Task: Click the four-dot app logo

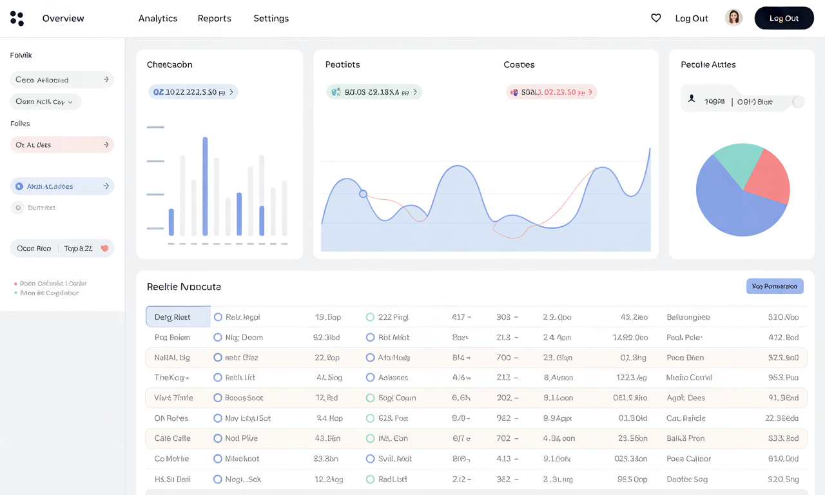Action: pyautogui.click(x=17, y=19)
